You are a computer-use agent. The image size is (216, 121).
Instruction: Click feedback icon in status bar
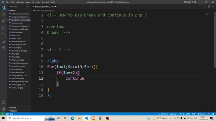point(209,114)
